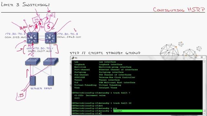Click the 'standby 1 pre' command line
This screenshot has width=207, height=116.
click(94, 108)
